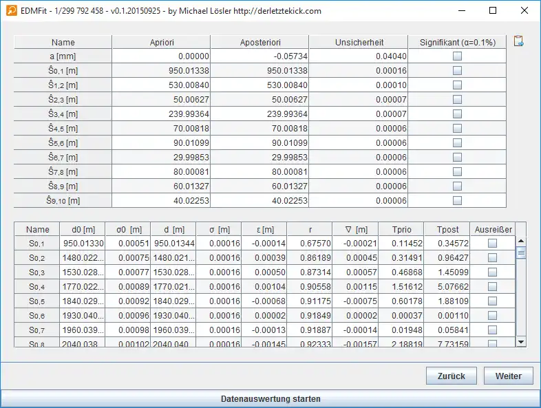Toggle Signifikant checkbox for Ŝ9,10 [m]
The height and width of the screenshot is (408, 541).
coord(457,200)
